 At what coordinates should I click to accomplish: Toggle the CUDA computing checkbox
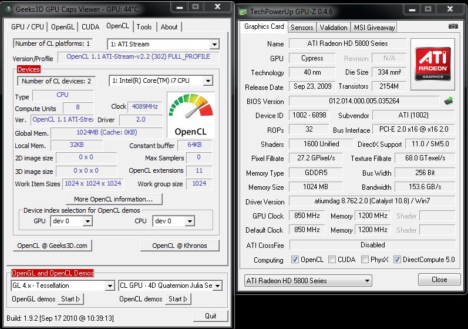click(332, 259)
